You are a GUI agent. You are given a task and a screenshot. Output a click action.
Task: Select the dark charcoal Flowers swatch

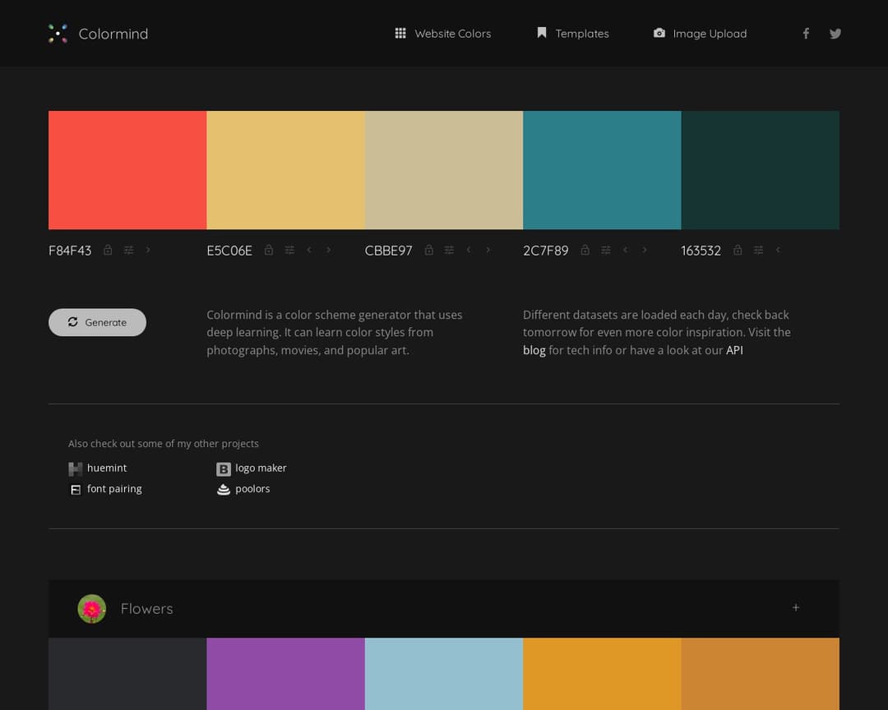click(x=127, y=674)
